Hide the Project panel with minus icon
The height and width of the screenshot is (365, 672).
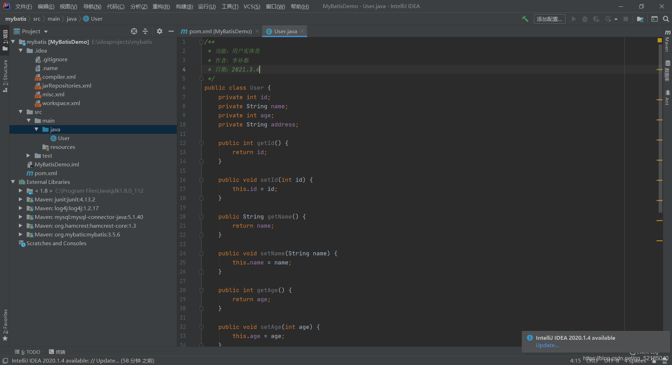pyautogui.click(x=171, y=31)
